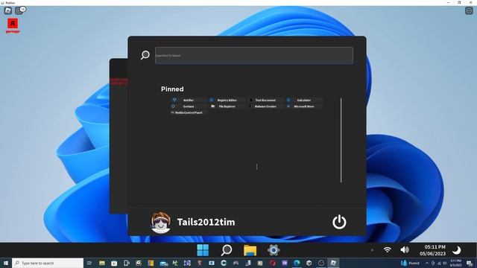Open the Roblox more-options icon at top right
Viewport: 477px width, 268px height.
pyautogui.click(x=469, y=11)
